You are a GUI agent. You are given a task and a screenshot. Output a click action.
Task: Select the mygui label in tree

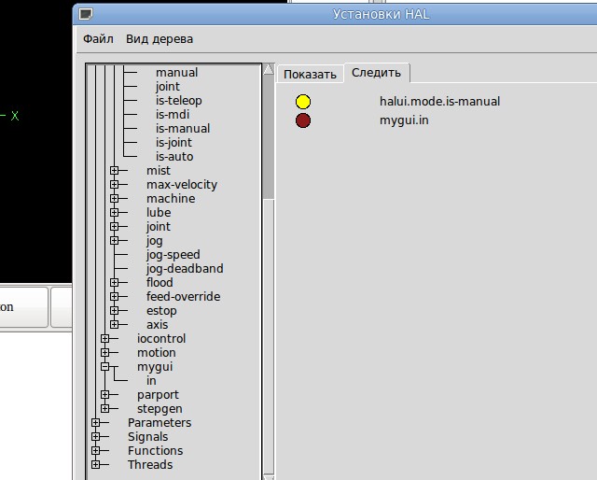[x=155, y=367]
